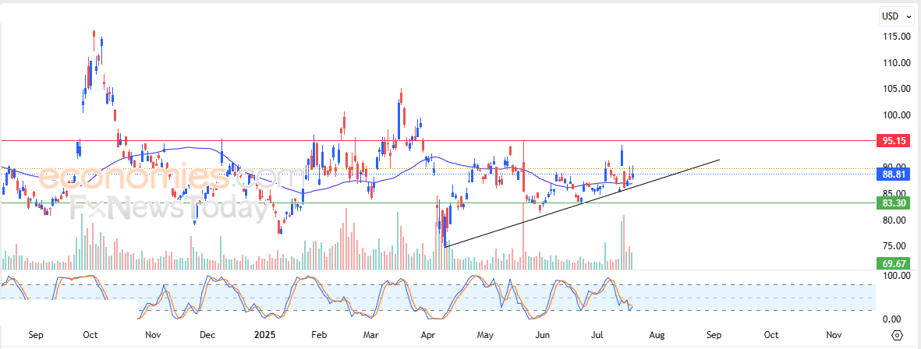Click the 2025 time axis label

(x=264, y=335)
